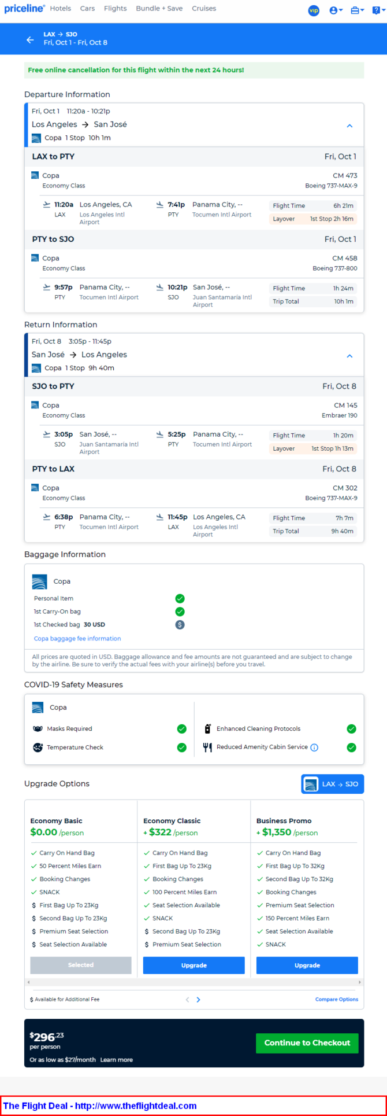Click takeoff plane icon at 11:20a
Image resolution: width=387 pixels, height=1116 pixels.
[47, 204]
